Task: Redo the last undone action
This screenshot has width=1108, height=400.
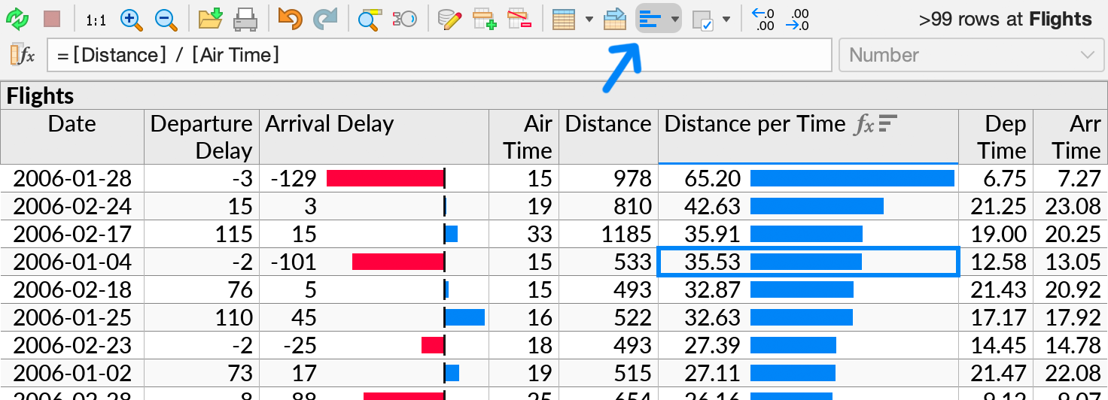Action: coord(324,19)
